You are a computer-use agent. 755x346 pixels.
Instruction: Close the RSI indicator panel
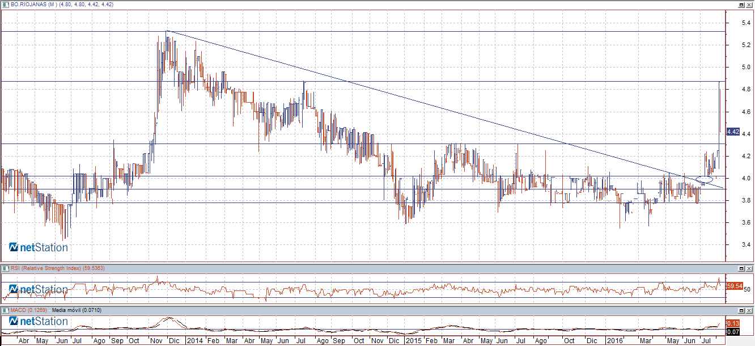[749, 268]
